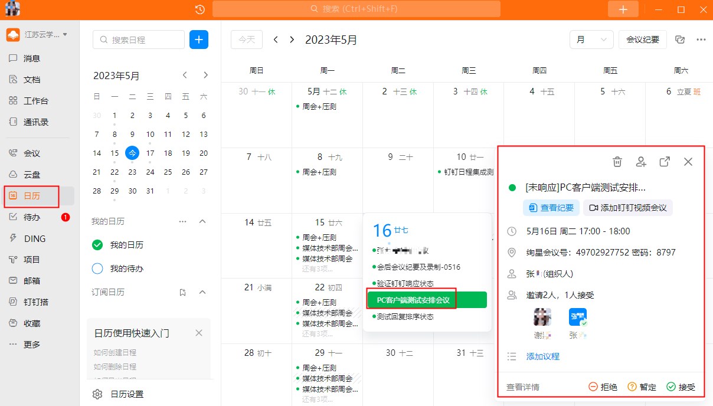The image size is (713, 406).
Task: Click the 搜索日程 search field
Action: point(139,40)
